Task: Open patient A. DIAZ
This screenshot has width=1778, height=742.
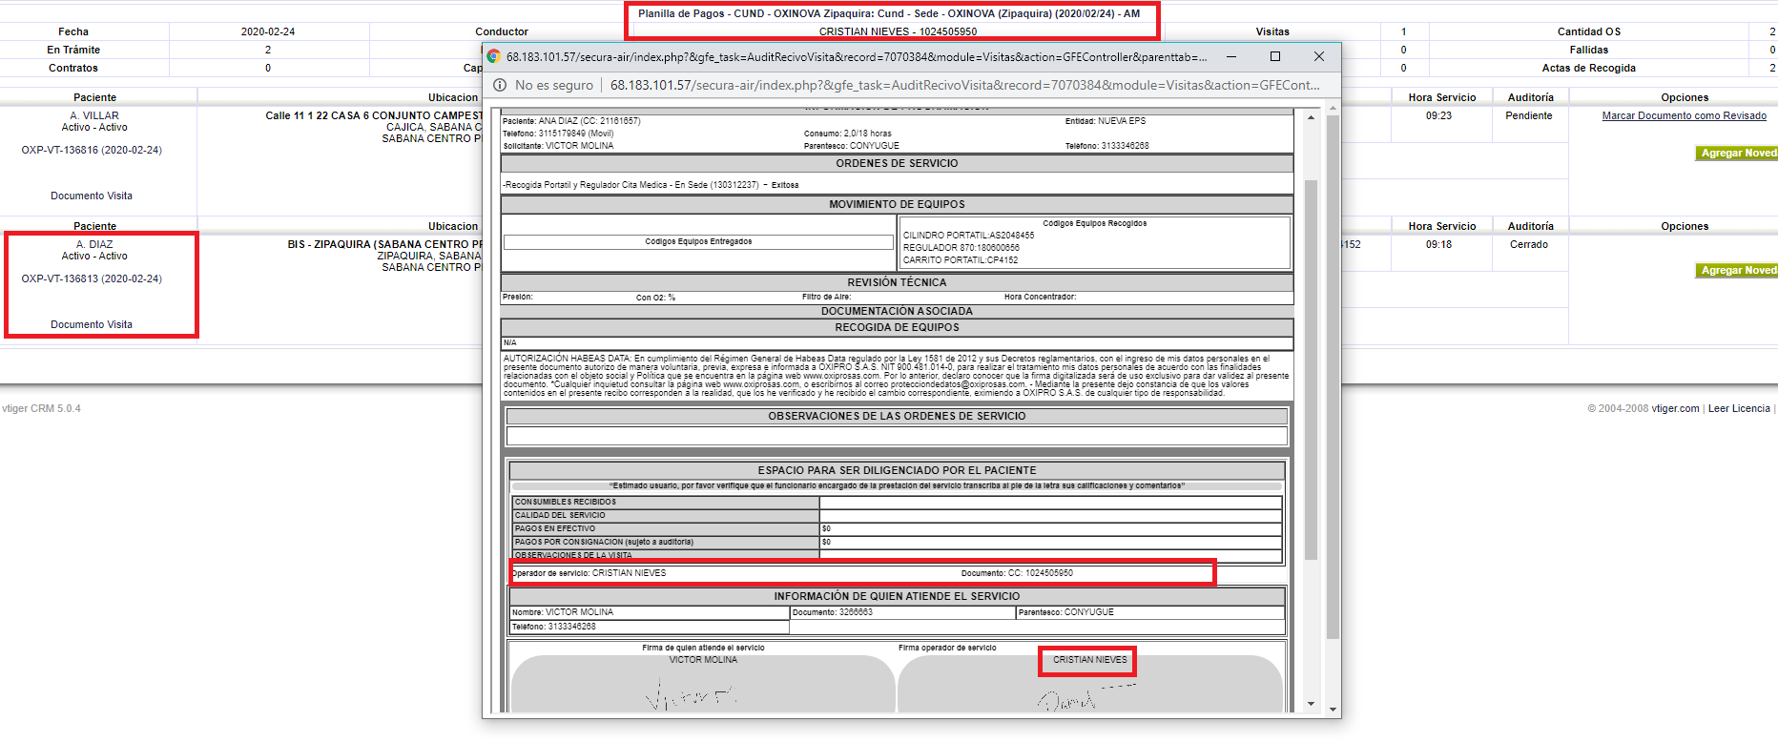Action: tap(94, 244)
